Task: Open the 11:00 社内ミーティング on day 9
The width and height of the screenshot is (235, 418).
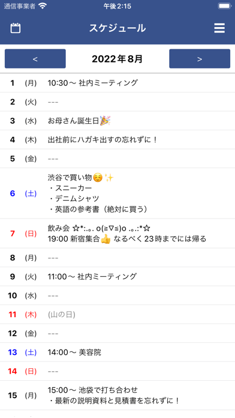Action: [117, 276]
